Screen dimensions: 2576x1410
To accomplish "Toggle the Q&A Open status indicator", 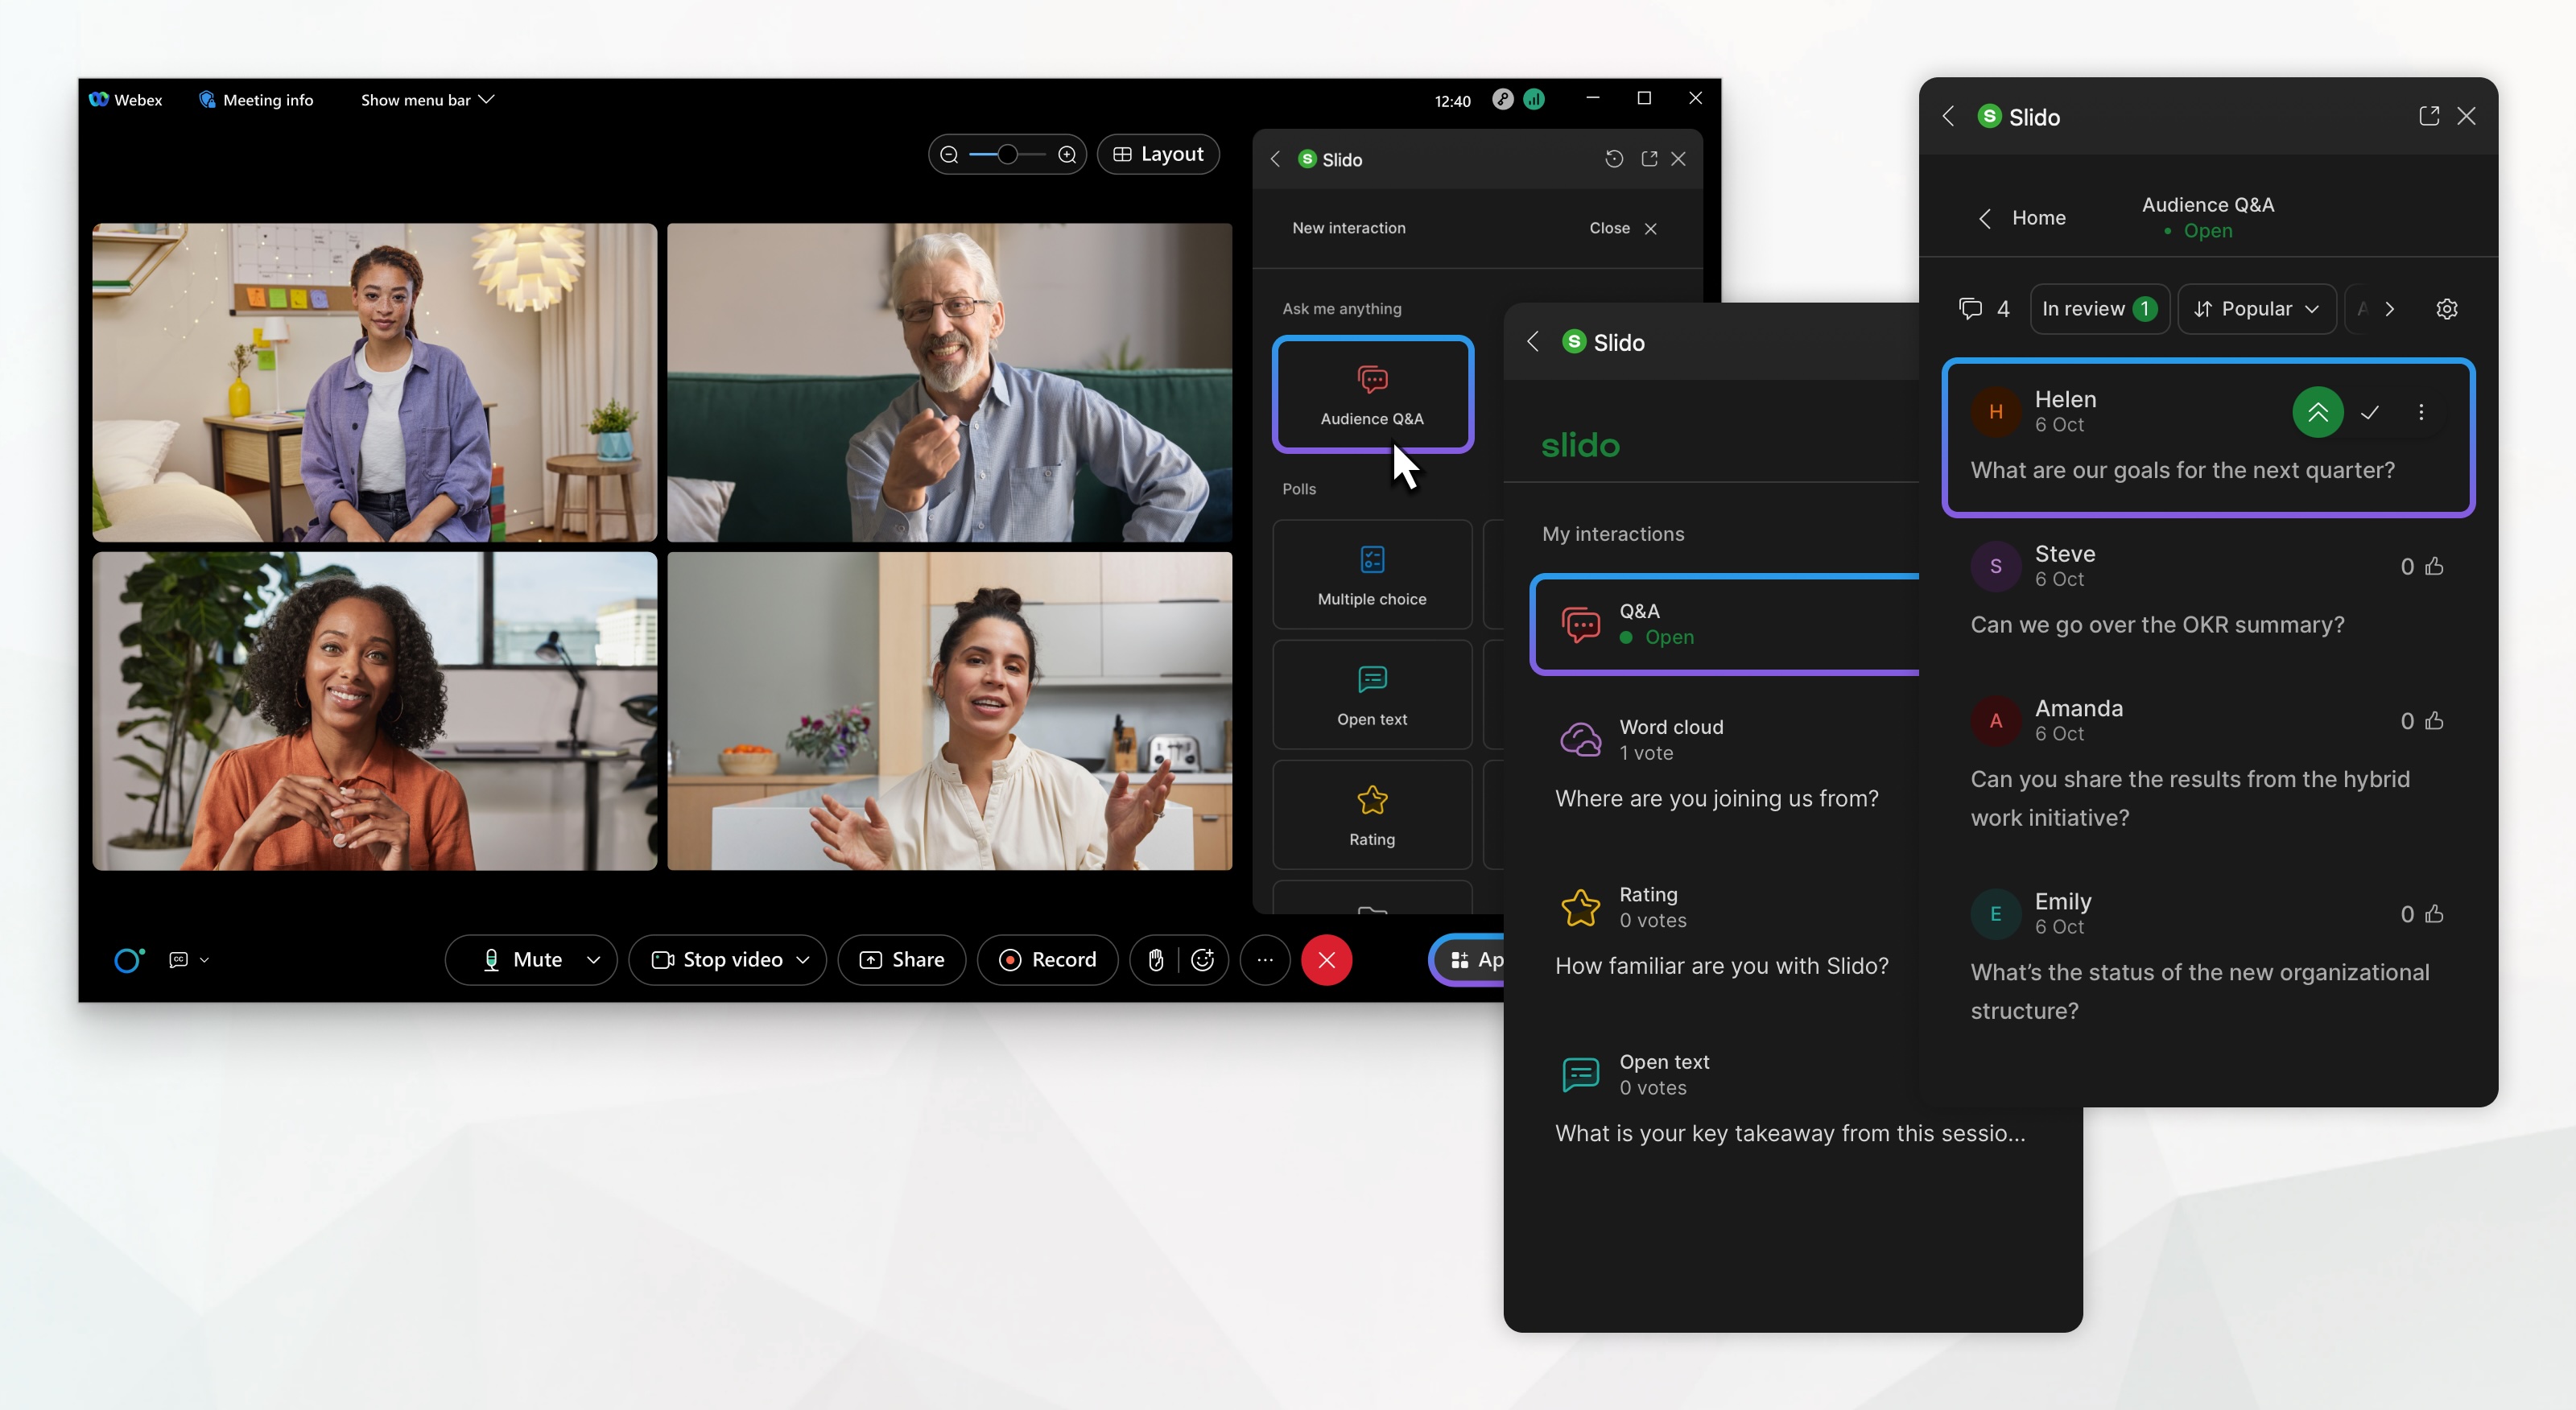I will coord(1657,636).
